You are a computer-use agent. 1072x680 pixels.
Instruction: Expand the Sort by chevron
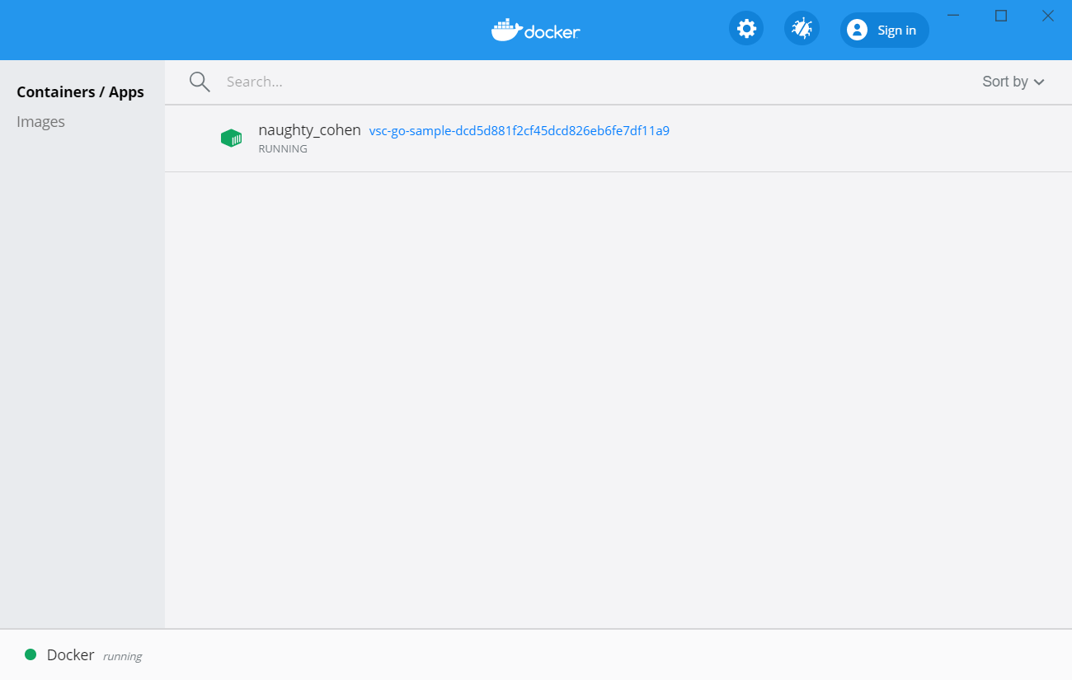pos(1038,82)
